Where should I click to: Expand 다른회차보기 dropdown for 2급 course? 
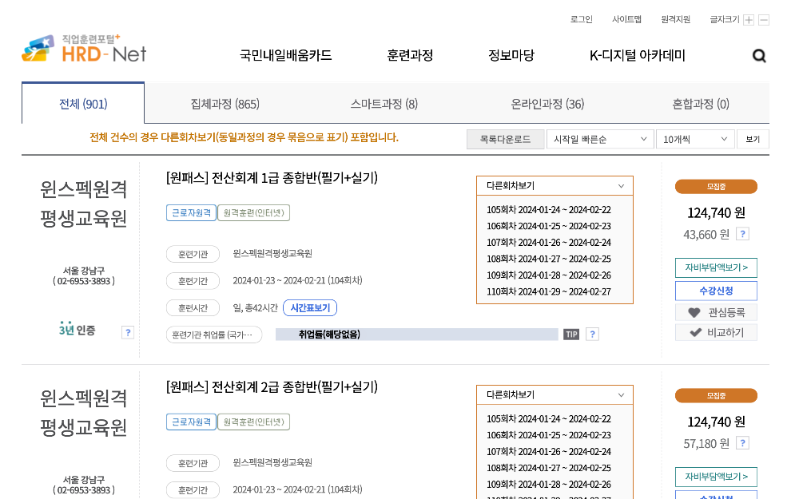pyautogui.click(x=555, y=395)
